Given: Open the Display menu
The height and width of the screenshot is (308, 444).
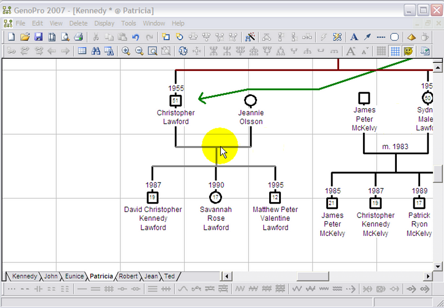Looking at the screenshot, I should click(x=104, y=23).
